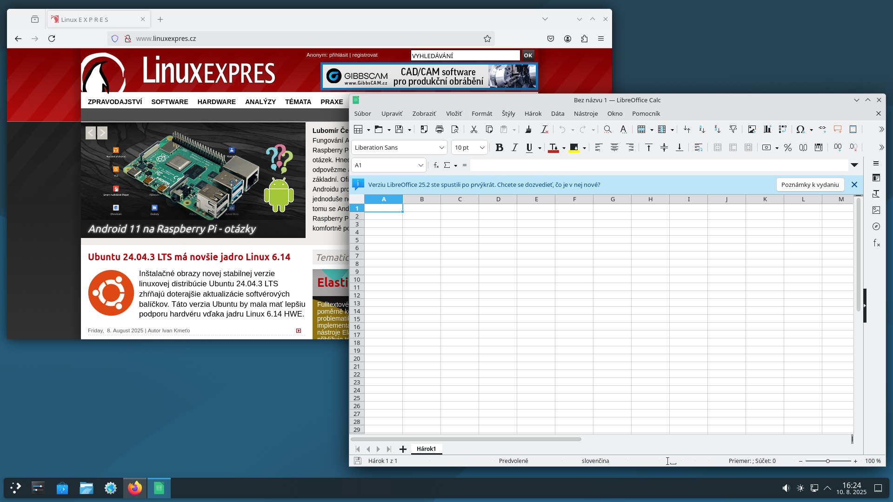Viewport: 893px width, 502px height.
Task: Click the Cut scissors icon in Calc
Action: (473, 130)
